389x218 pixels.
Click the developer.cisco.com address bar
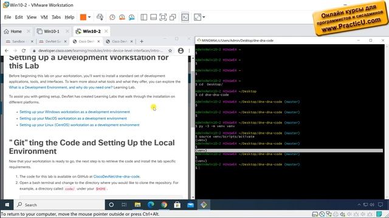pos(100,50)
